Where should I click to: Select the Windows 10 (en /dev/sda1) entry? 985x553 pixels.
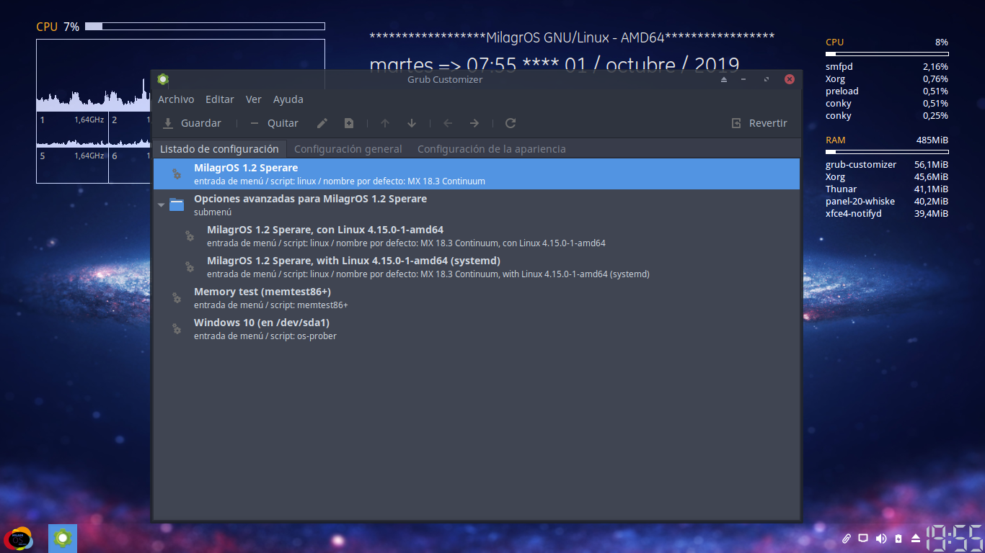262,328
